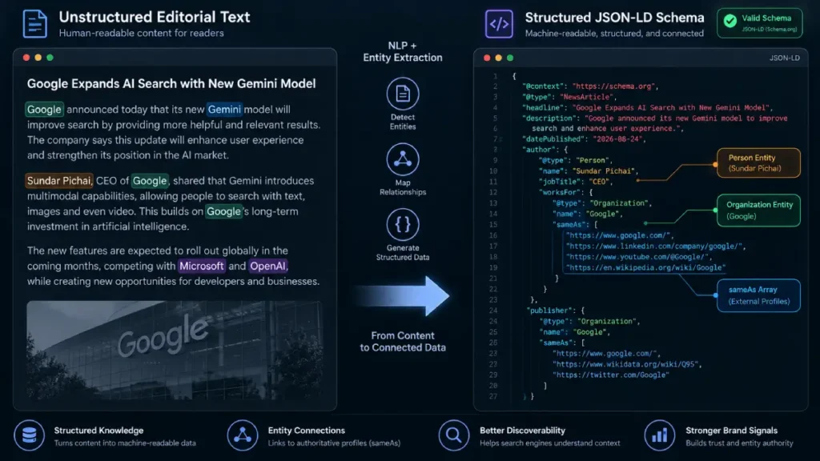Click the "publisher": { code line
This screenshot has width=820, height=461.
556,311
